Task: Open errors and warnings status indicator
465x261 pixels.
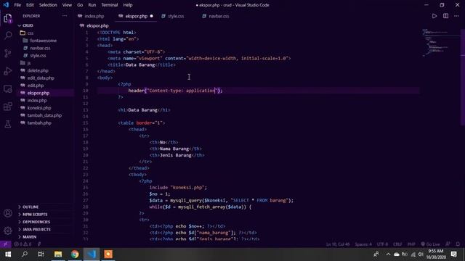Action: pyautogui.click(x=23, y=244)
